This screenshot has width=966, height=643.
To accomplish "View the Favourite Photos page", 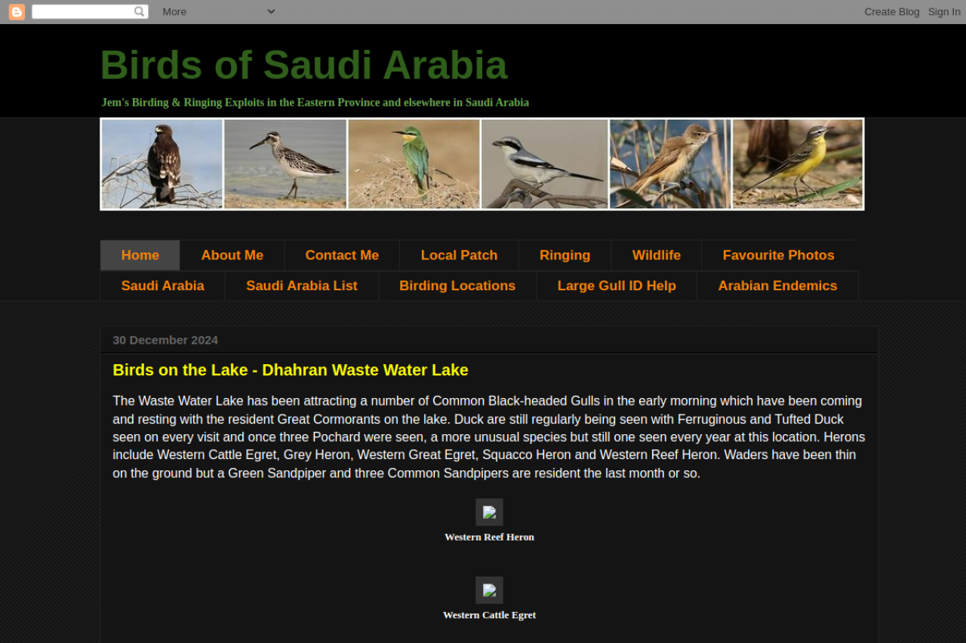I will pyautogui.click(x=779, y=256).
